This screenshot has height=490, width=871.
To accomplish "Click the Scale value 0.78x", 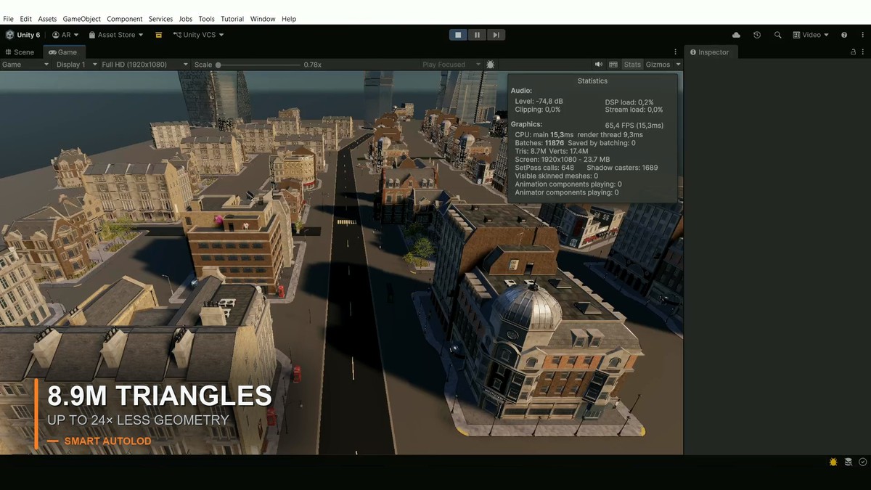I will [313, 65].
